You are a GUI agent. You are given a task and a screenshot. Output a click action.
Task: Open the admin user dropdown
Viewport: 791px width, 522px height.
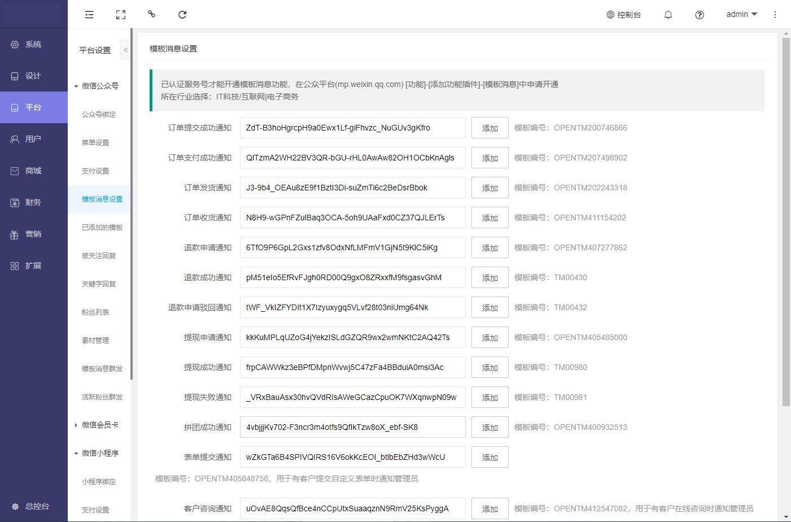741,15
